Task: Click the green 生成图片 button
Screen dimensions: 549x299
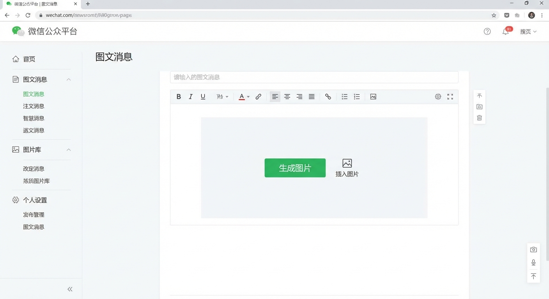Action: click(x=295, y=168)
